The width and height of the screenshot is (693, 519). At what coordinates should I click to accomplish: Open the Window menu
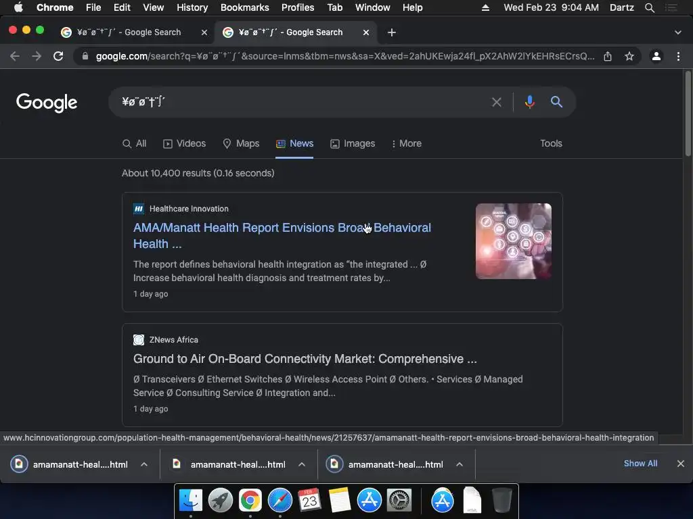coord(373,7)
